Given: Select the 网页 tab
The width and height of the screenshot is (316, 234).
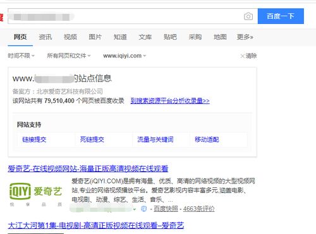Looking at the screenshot, I should coord(20,37).
